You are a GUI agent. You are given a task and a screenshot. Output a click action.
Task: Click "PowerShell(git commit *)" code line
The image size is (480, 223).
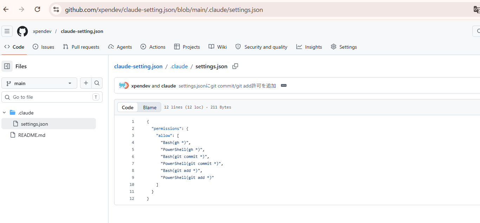(x=192, y=163)
